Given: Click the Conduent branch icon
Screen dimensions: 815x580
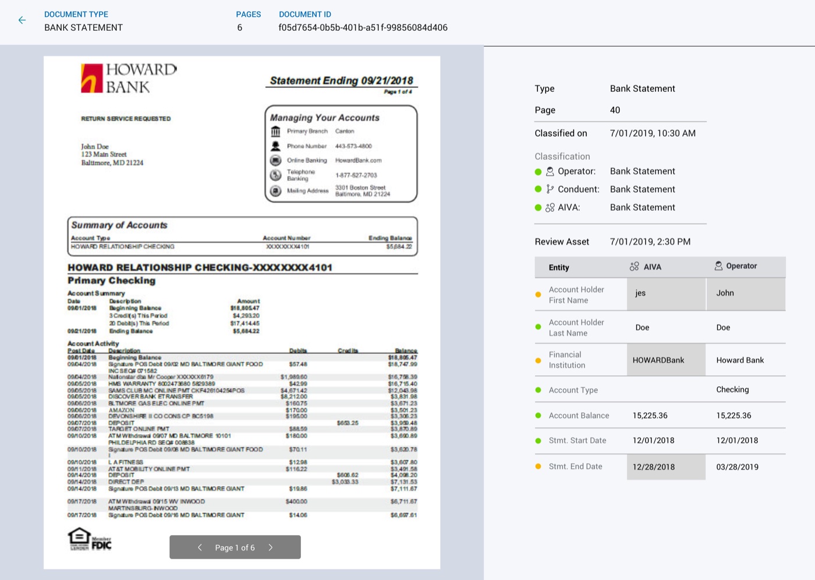Looking at the screenshot, I should coord(550,189).
